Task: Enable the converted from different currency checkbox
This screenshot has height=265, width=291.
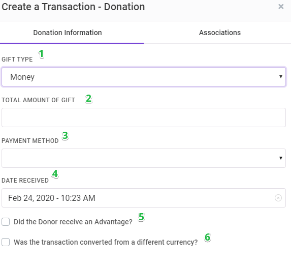Action: click(x=6, y=242)
